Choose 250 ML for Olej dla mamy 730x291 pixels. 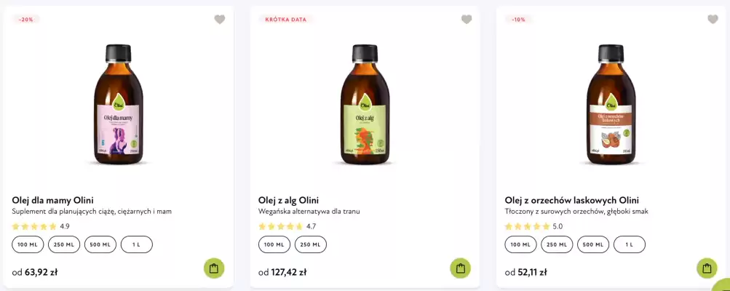(64, 244)
